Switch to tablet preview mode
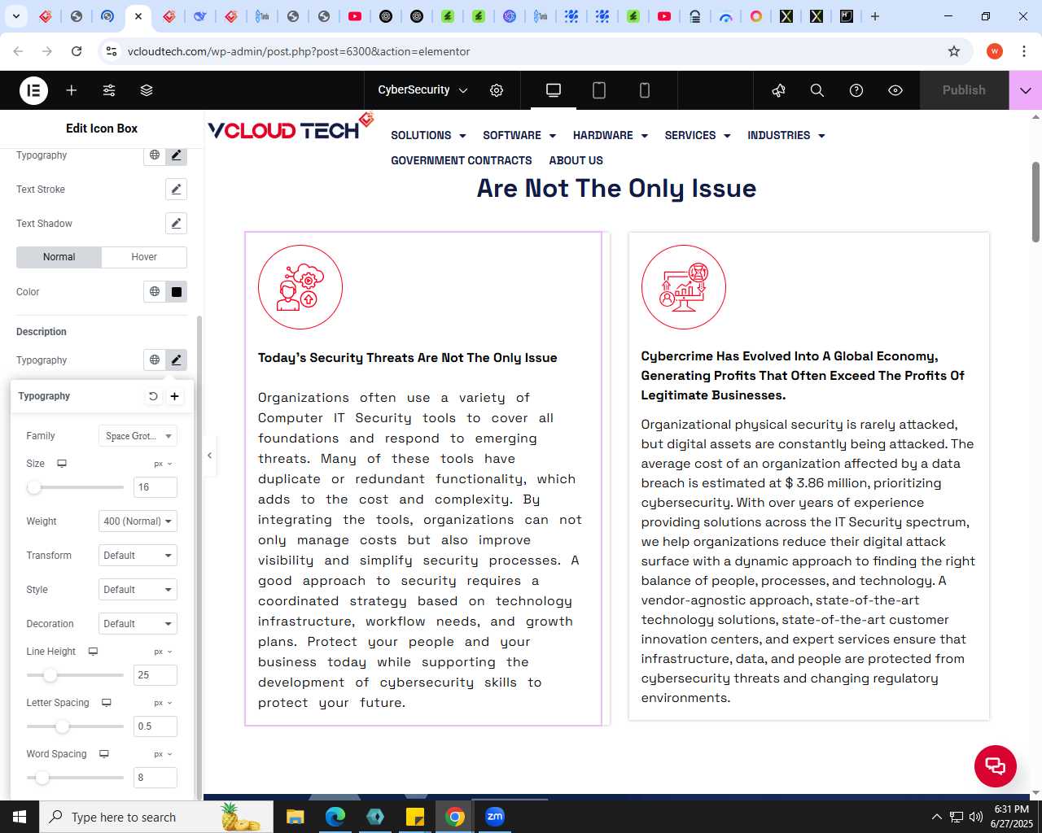Image resolution: width=1042 pixels, height=833 pixels. tap(599, 90)
